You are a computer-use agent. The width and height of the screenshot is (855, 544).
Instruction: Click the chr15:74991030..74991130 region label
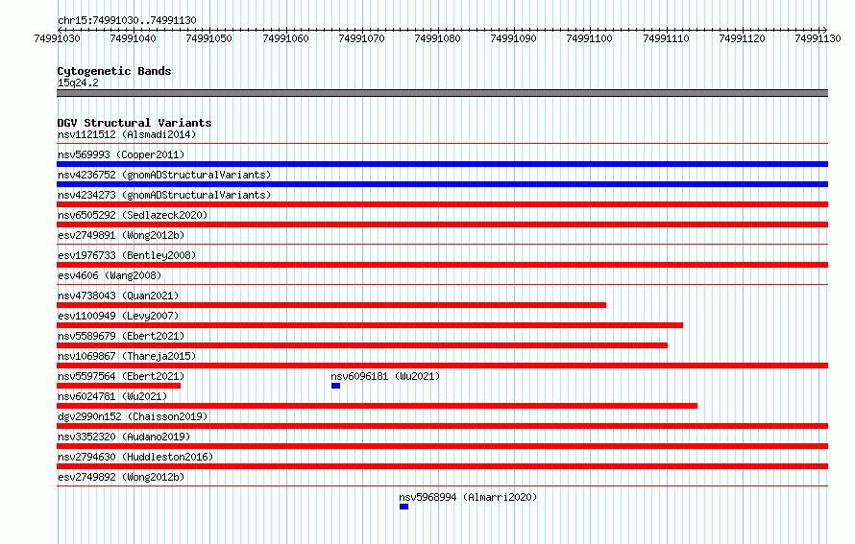point(127,20)
